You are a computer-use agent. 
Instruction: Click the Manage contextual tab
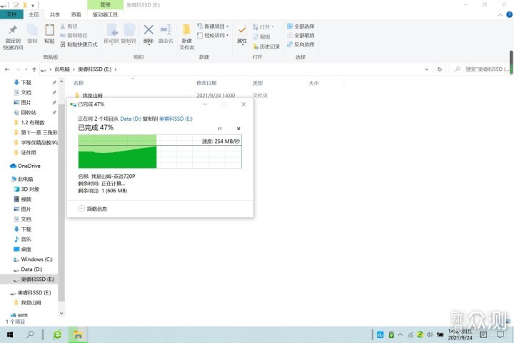[105, 4]
